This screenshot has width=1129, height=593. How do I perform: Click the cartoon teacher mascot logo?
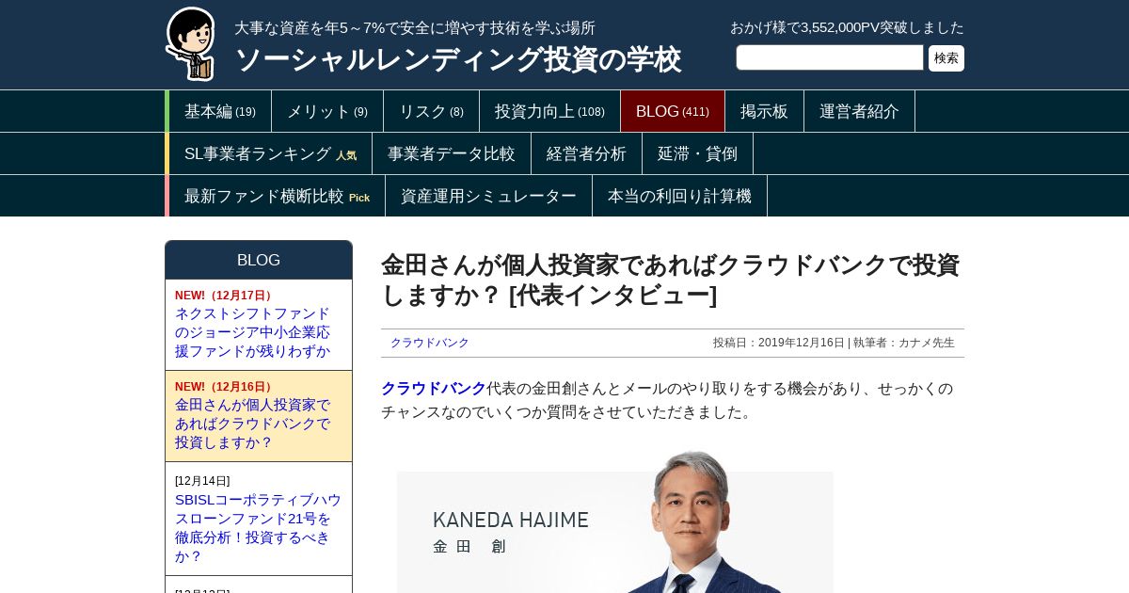click(x=191, y=43)
